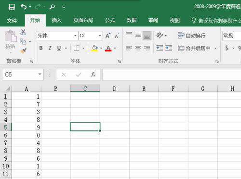241x179 pixels.
Task: Click the Undo arrow icon
Action: [24, 7]
